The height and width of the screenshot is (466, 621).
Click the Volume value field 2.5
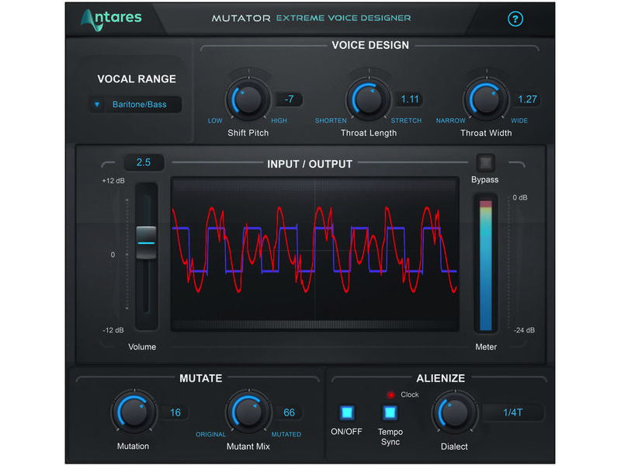pos(144,162)
